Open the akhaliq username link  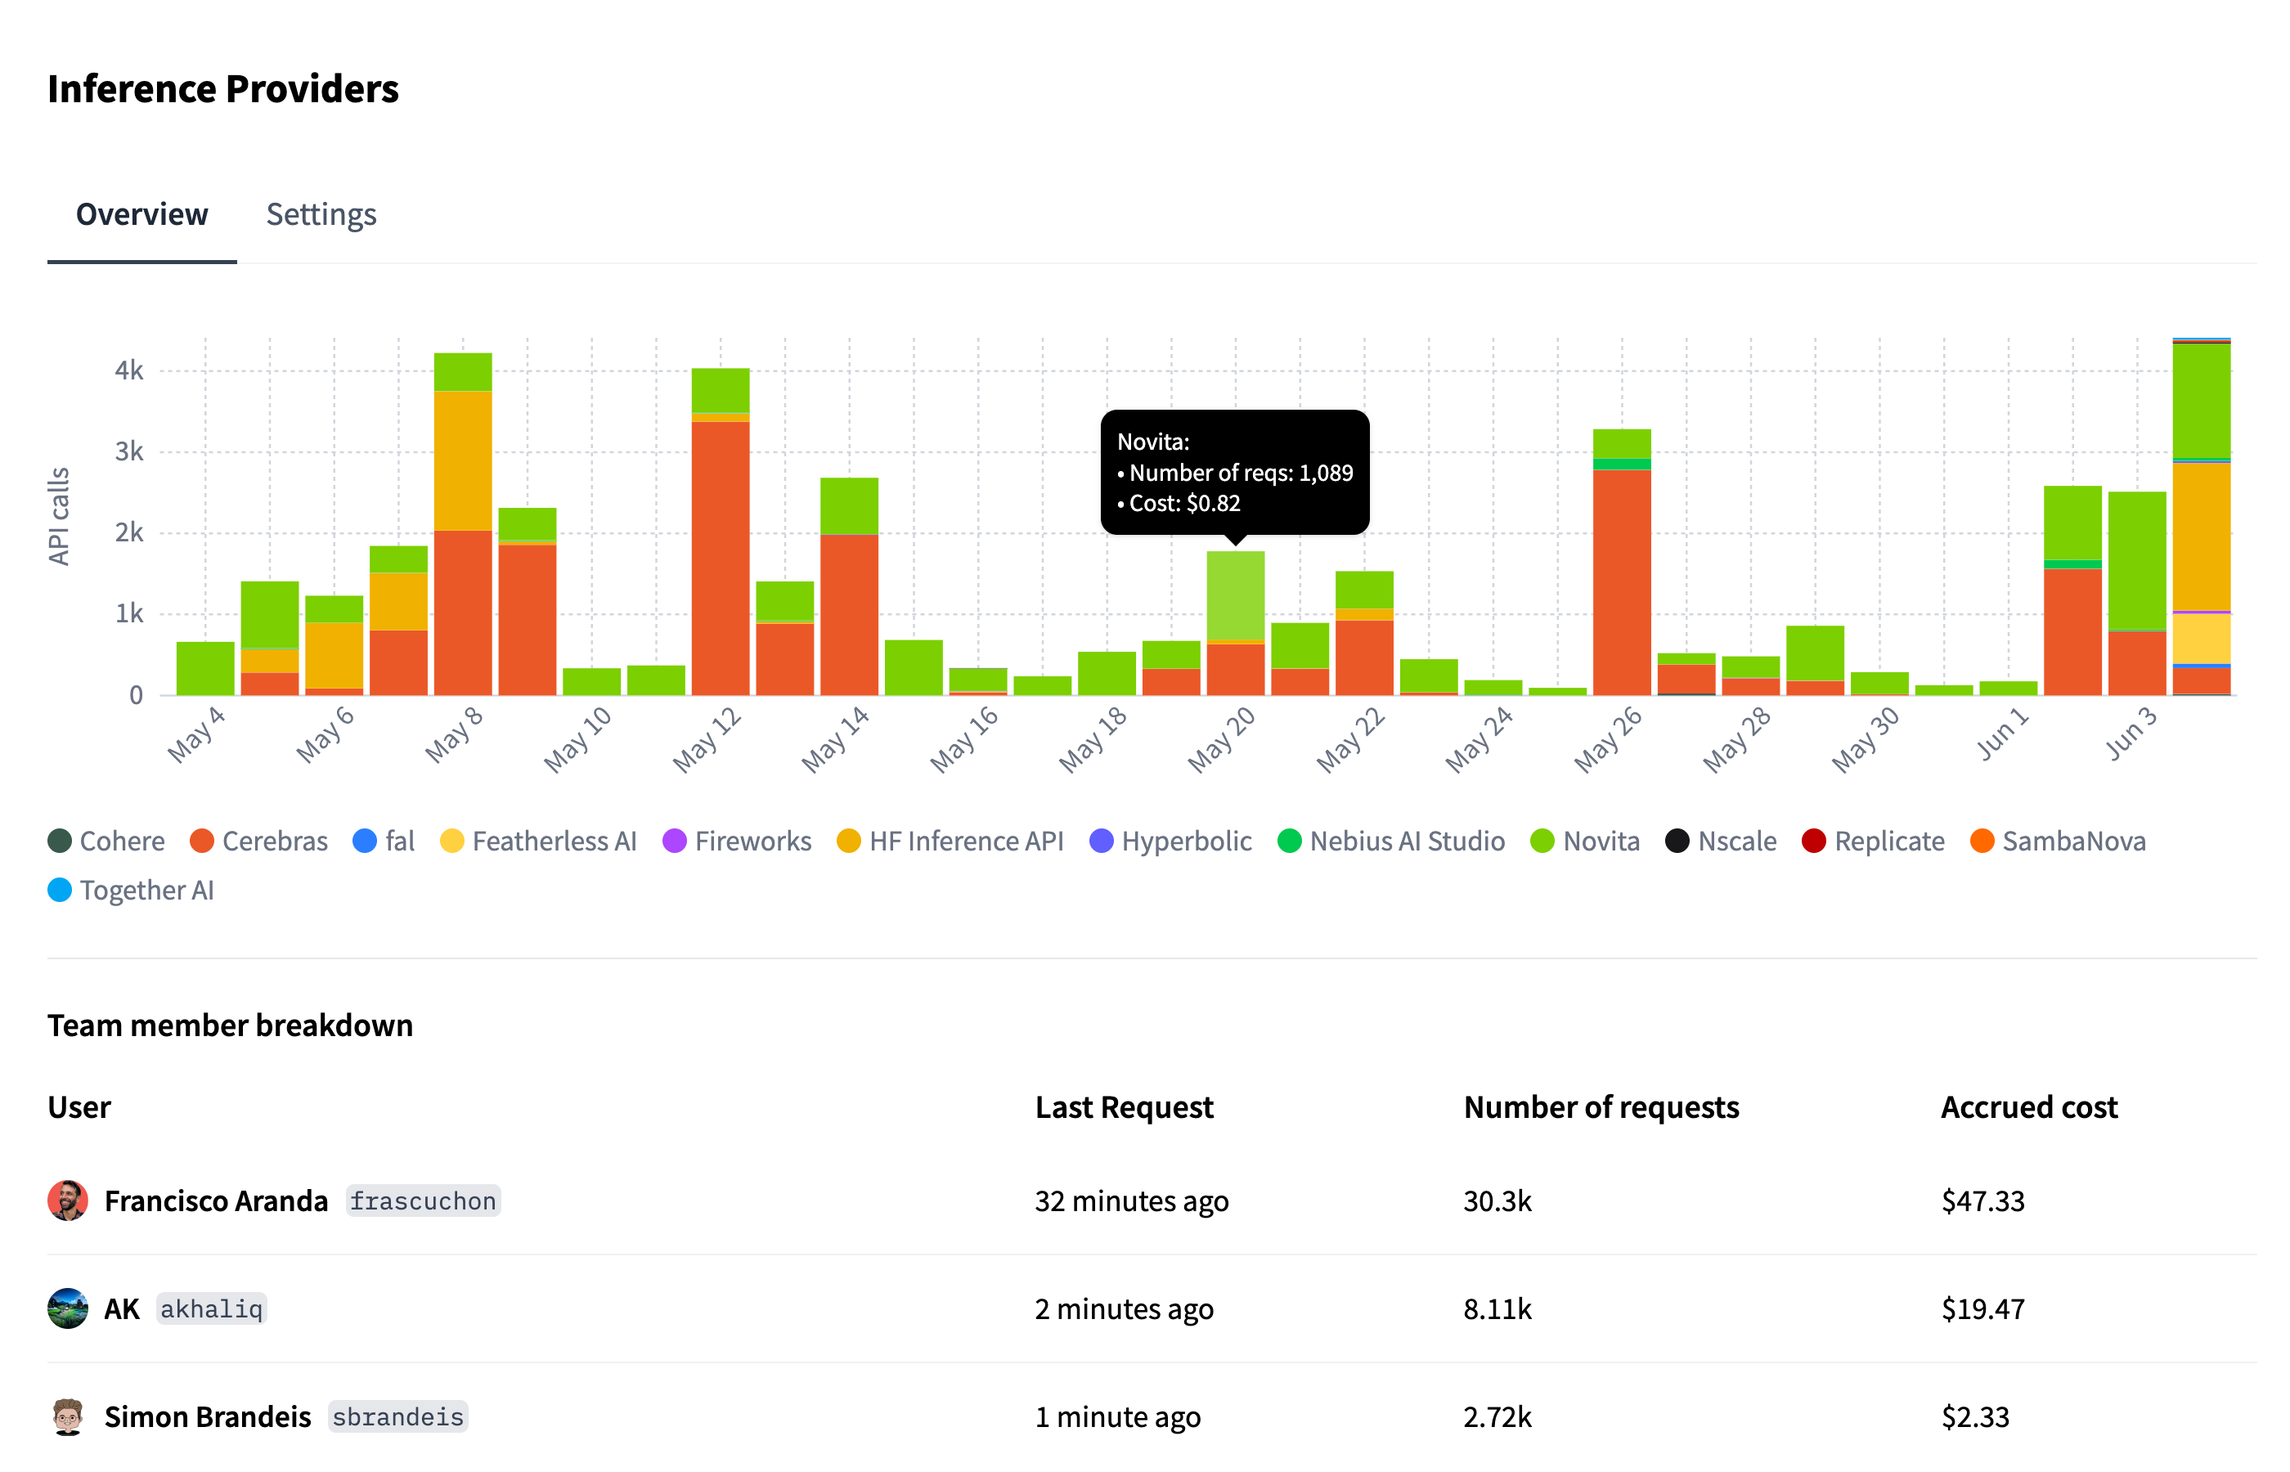point(211,1308)
